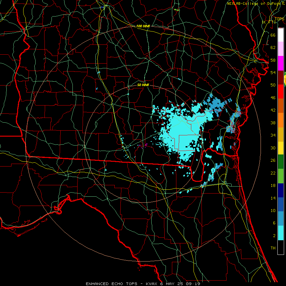Click the magenta legend swatch

click(x=281, y=63)
